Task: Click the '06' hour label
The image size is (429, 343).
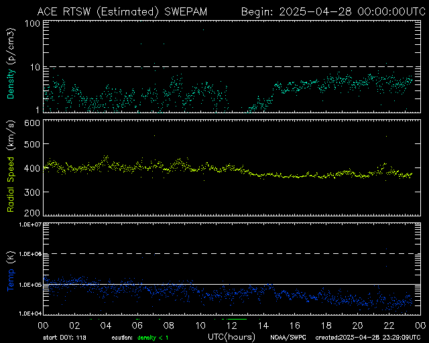Action: click(137, 326)
